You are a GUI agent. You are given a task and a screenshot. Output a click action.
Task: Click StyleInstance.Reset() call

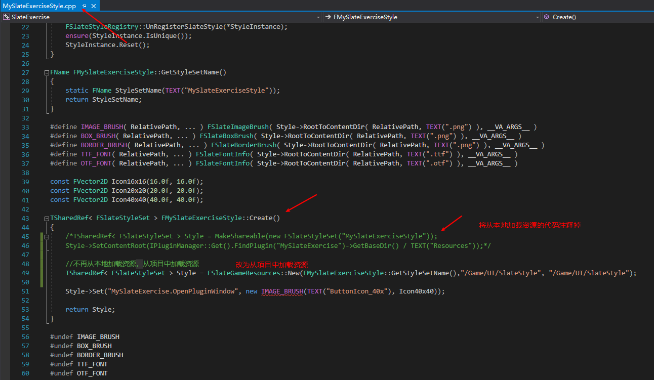point(108,45)
